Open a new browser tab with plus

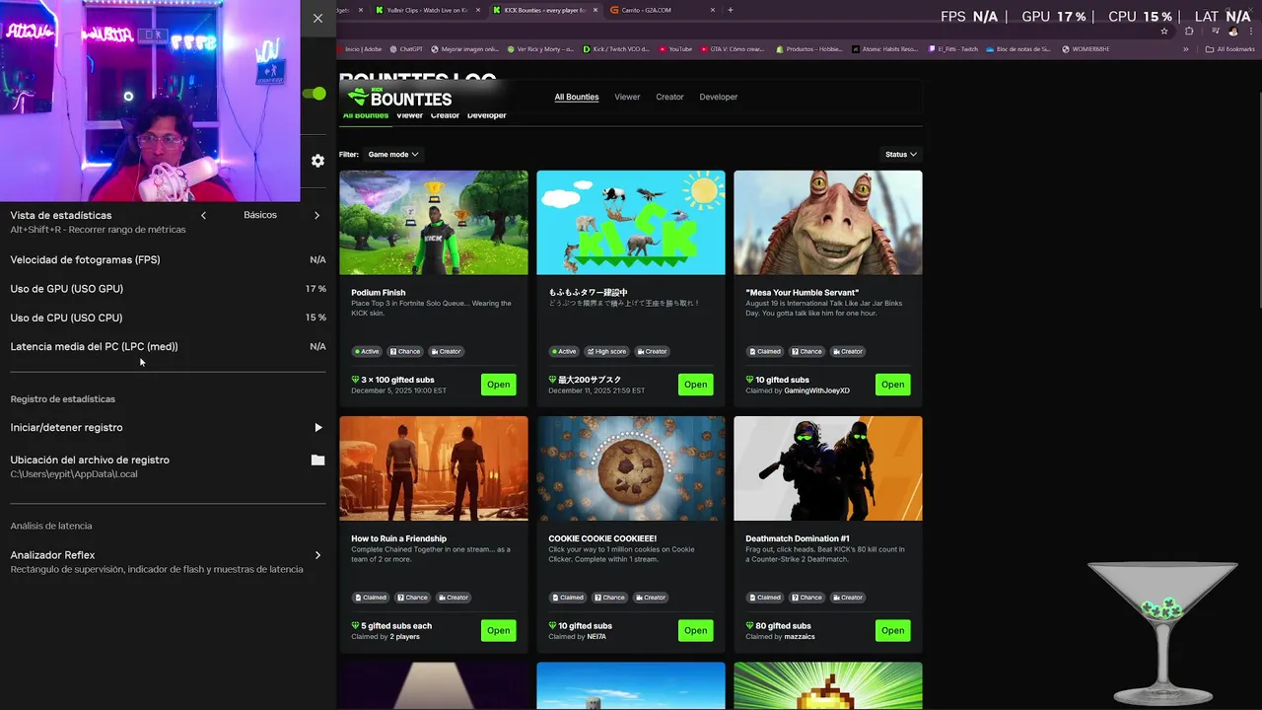[731, 10]
